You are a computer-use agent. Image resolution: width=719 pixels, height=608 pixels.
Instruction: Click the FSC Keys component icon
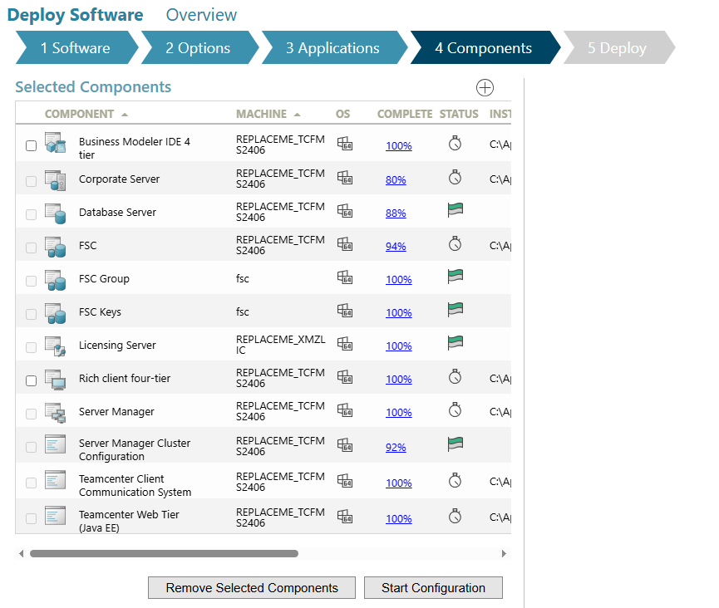(56, 313)
